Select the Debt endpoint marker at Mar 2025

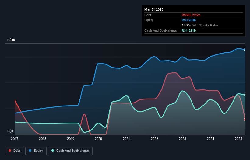245,120
